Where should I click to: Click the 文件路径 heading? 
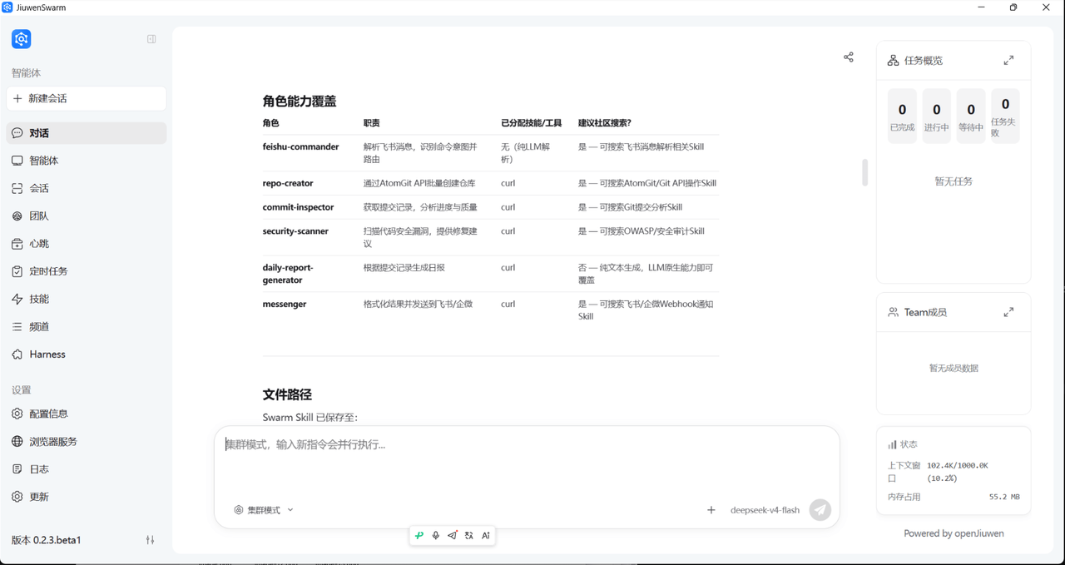point(287,394)
